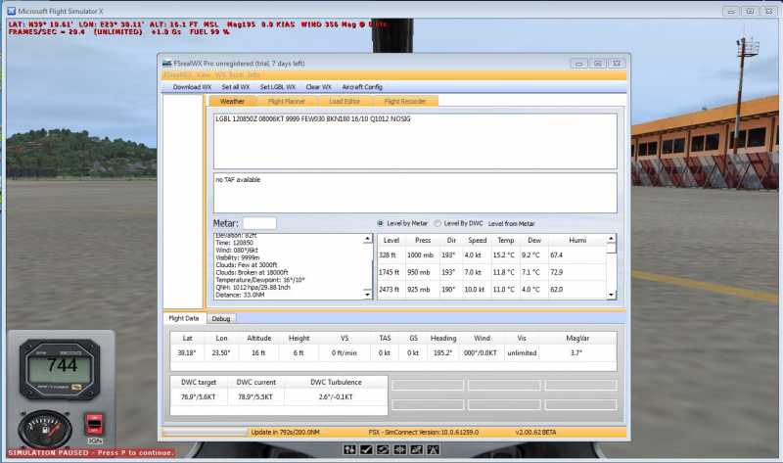Select 'Distance: 33.0NM' list row
This screenshot has width=783, height=463.
[240, 296]
